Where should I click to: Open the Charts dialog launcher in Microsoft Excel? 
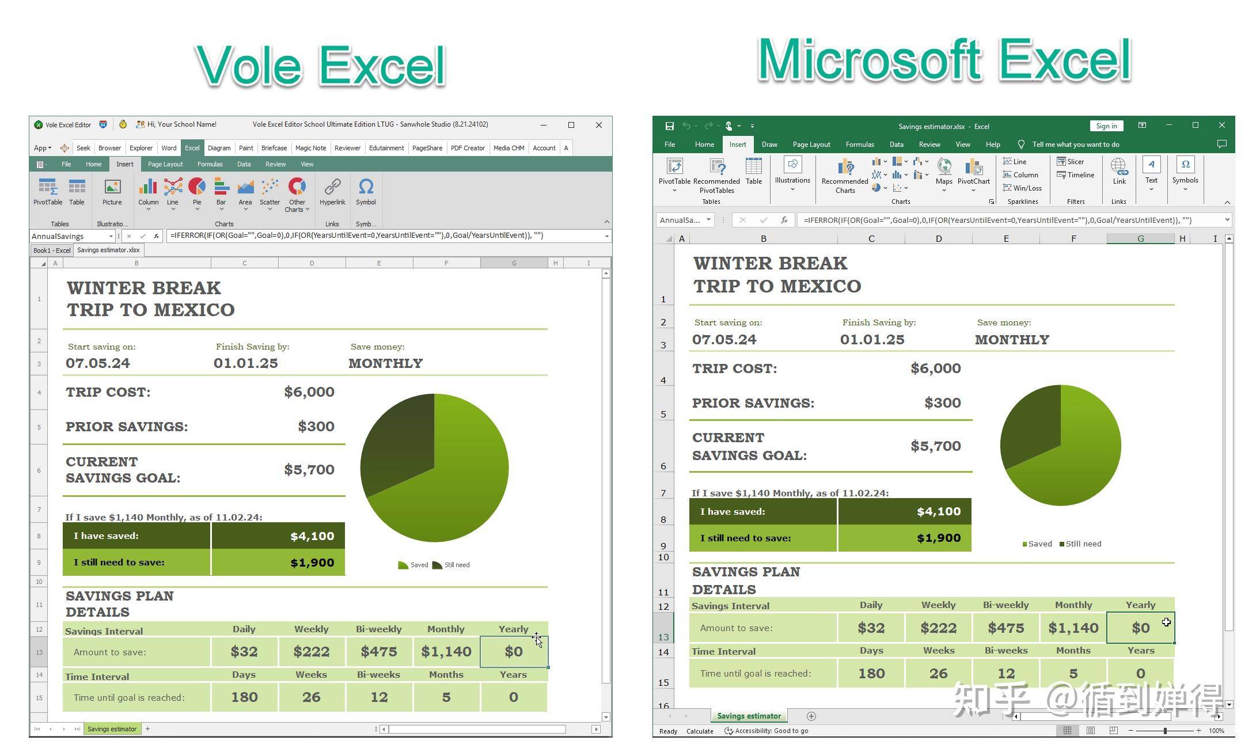click(991, 202)
